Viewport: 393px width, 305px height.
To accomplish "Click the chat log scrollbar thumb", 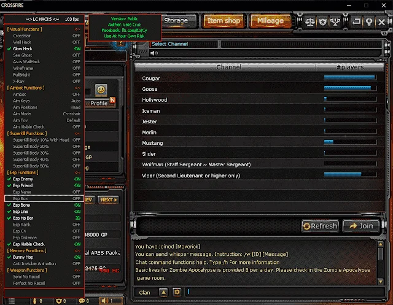I will click(x=381, y=254).
